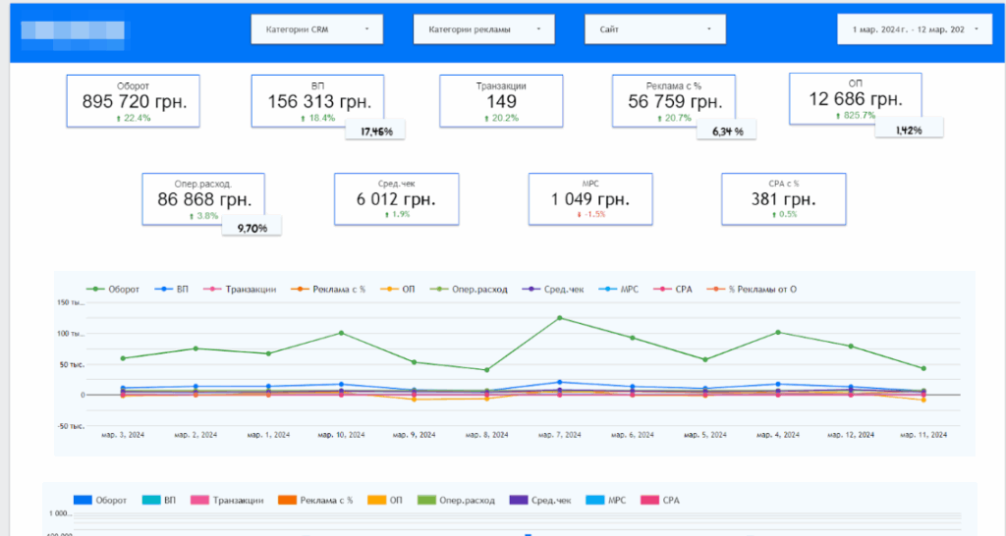The width and height of the screenshot is (1006, 536).
Task: Click the yellow ОП swatch in bar legend
Action: tap(377, 500)
